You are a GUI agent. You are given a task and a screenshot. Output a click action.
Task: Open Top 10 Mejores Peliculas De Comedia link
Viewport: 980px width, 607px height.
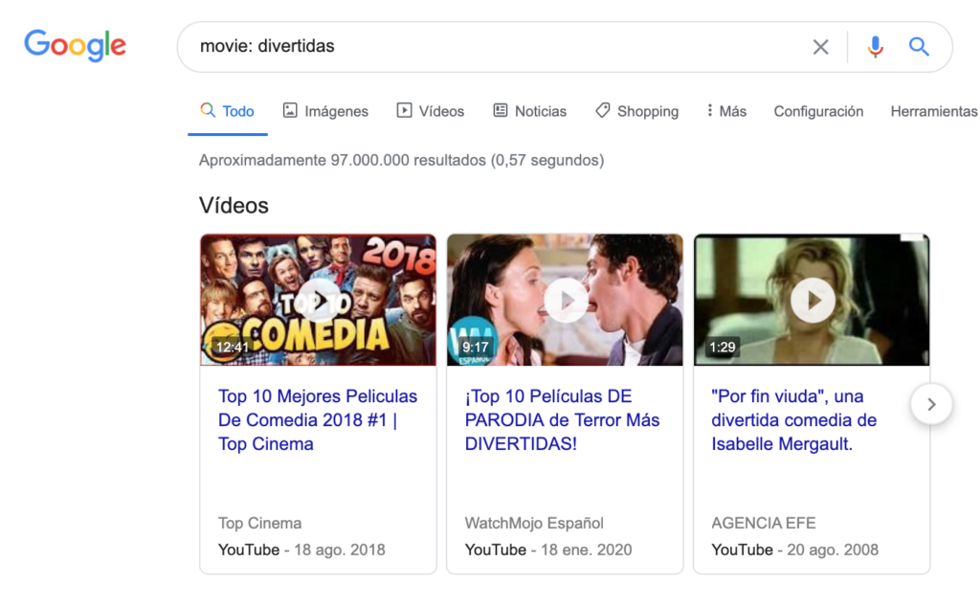point(318,420)
